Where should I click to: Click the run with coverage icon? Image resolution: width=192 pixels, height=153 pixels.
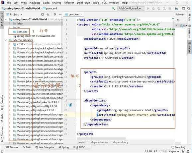(159, 9)
